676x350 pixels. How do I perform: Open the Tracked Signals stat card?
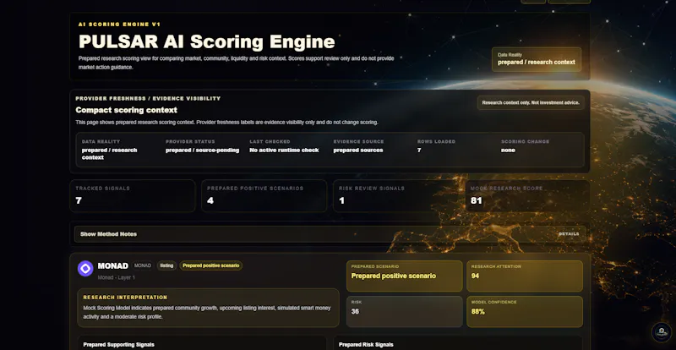(x=133, y=196)
